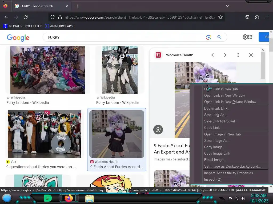Viewport: 273px width, 204px height.
Task: View site security via the padlock icon
Action: click(x=60, y=17)
